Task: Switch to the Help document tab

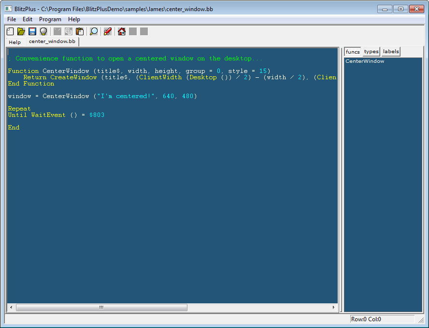Action: click(x=15, y=42)
